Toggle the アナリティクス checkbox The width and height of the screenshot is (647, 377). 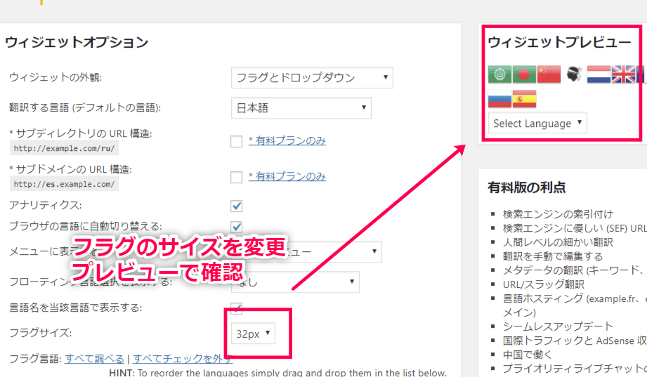237,206
